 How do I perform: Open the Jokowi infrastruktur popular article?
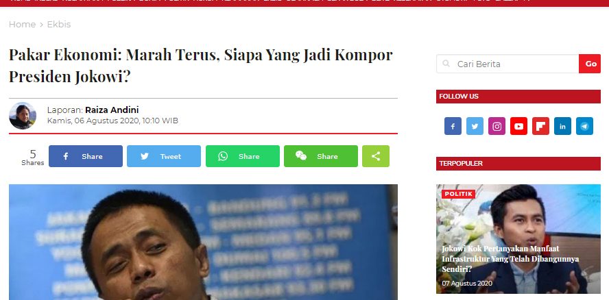510,258
